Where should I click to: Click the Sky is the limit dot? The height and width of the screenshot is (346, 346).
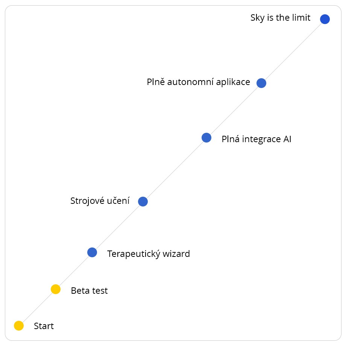[x=325, y=19]
